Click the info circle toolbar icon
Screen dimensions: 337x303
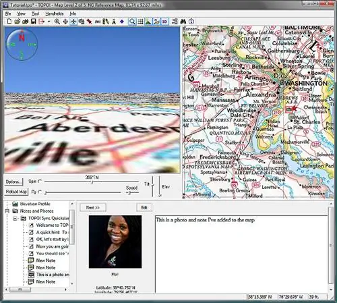point(191,22)
